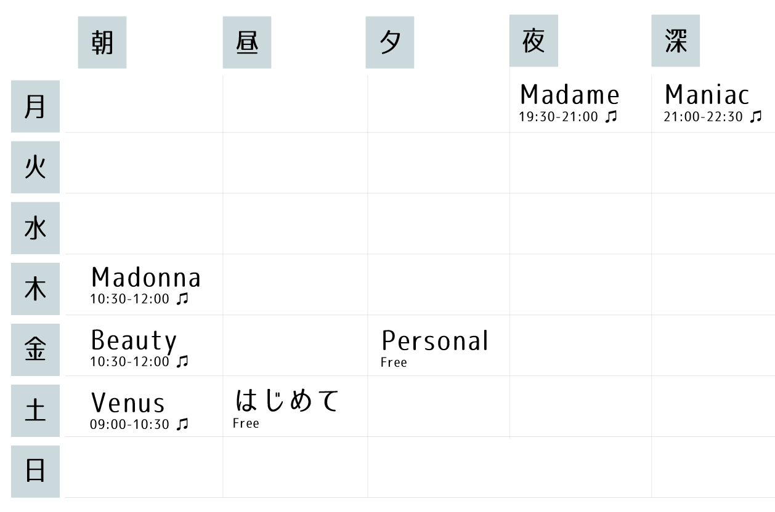Choose the 土 Saturday row label

pyautogui.click(x=35, y=411)
